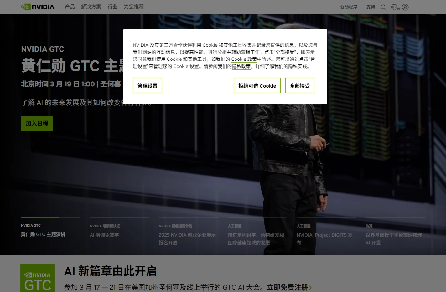The image size is (446, 292).
Task: Click the 加入日程 button
Action: (37, 124)
